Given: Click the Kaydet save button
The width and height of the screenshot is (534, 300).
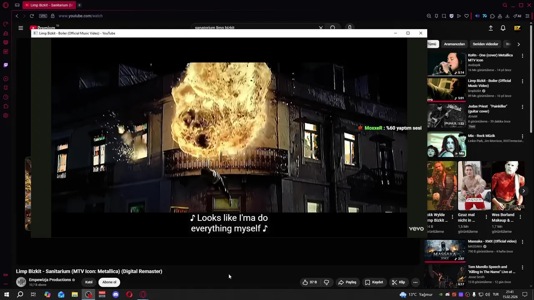Looking at the screenshot, I should coord(374,282).
